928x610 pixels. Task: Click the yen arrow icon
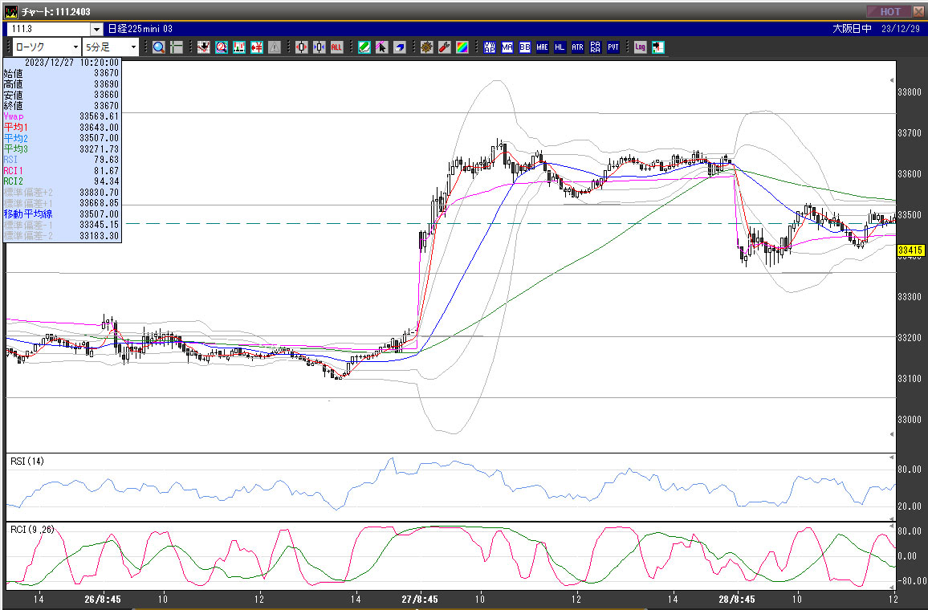pyautogui.click(x=257, y=47)
